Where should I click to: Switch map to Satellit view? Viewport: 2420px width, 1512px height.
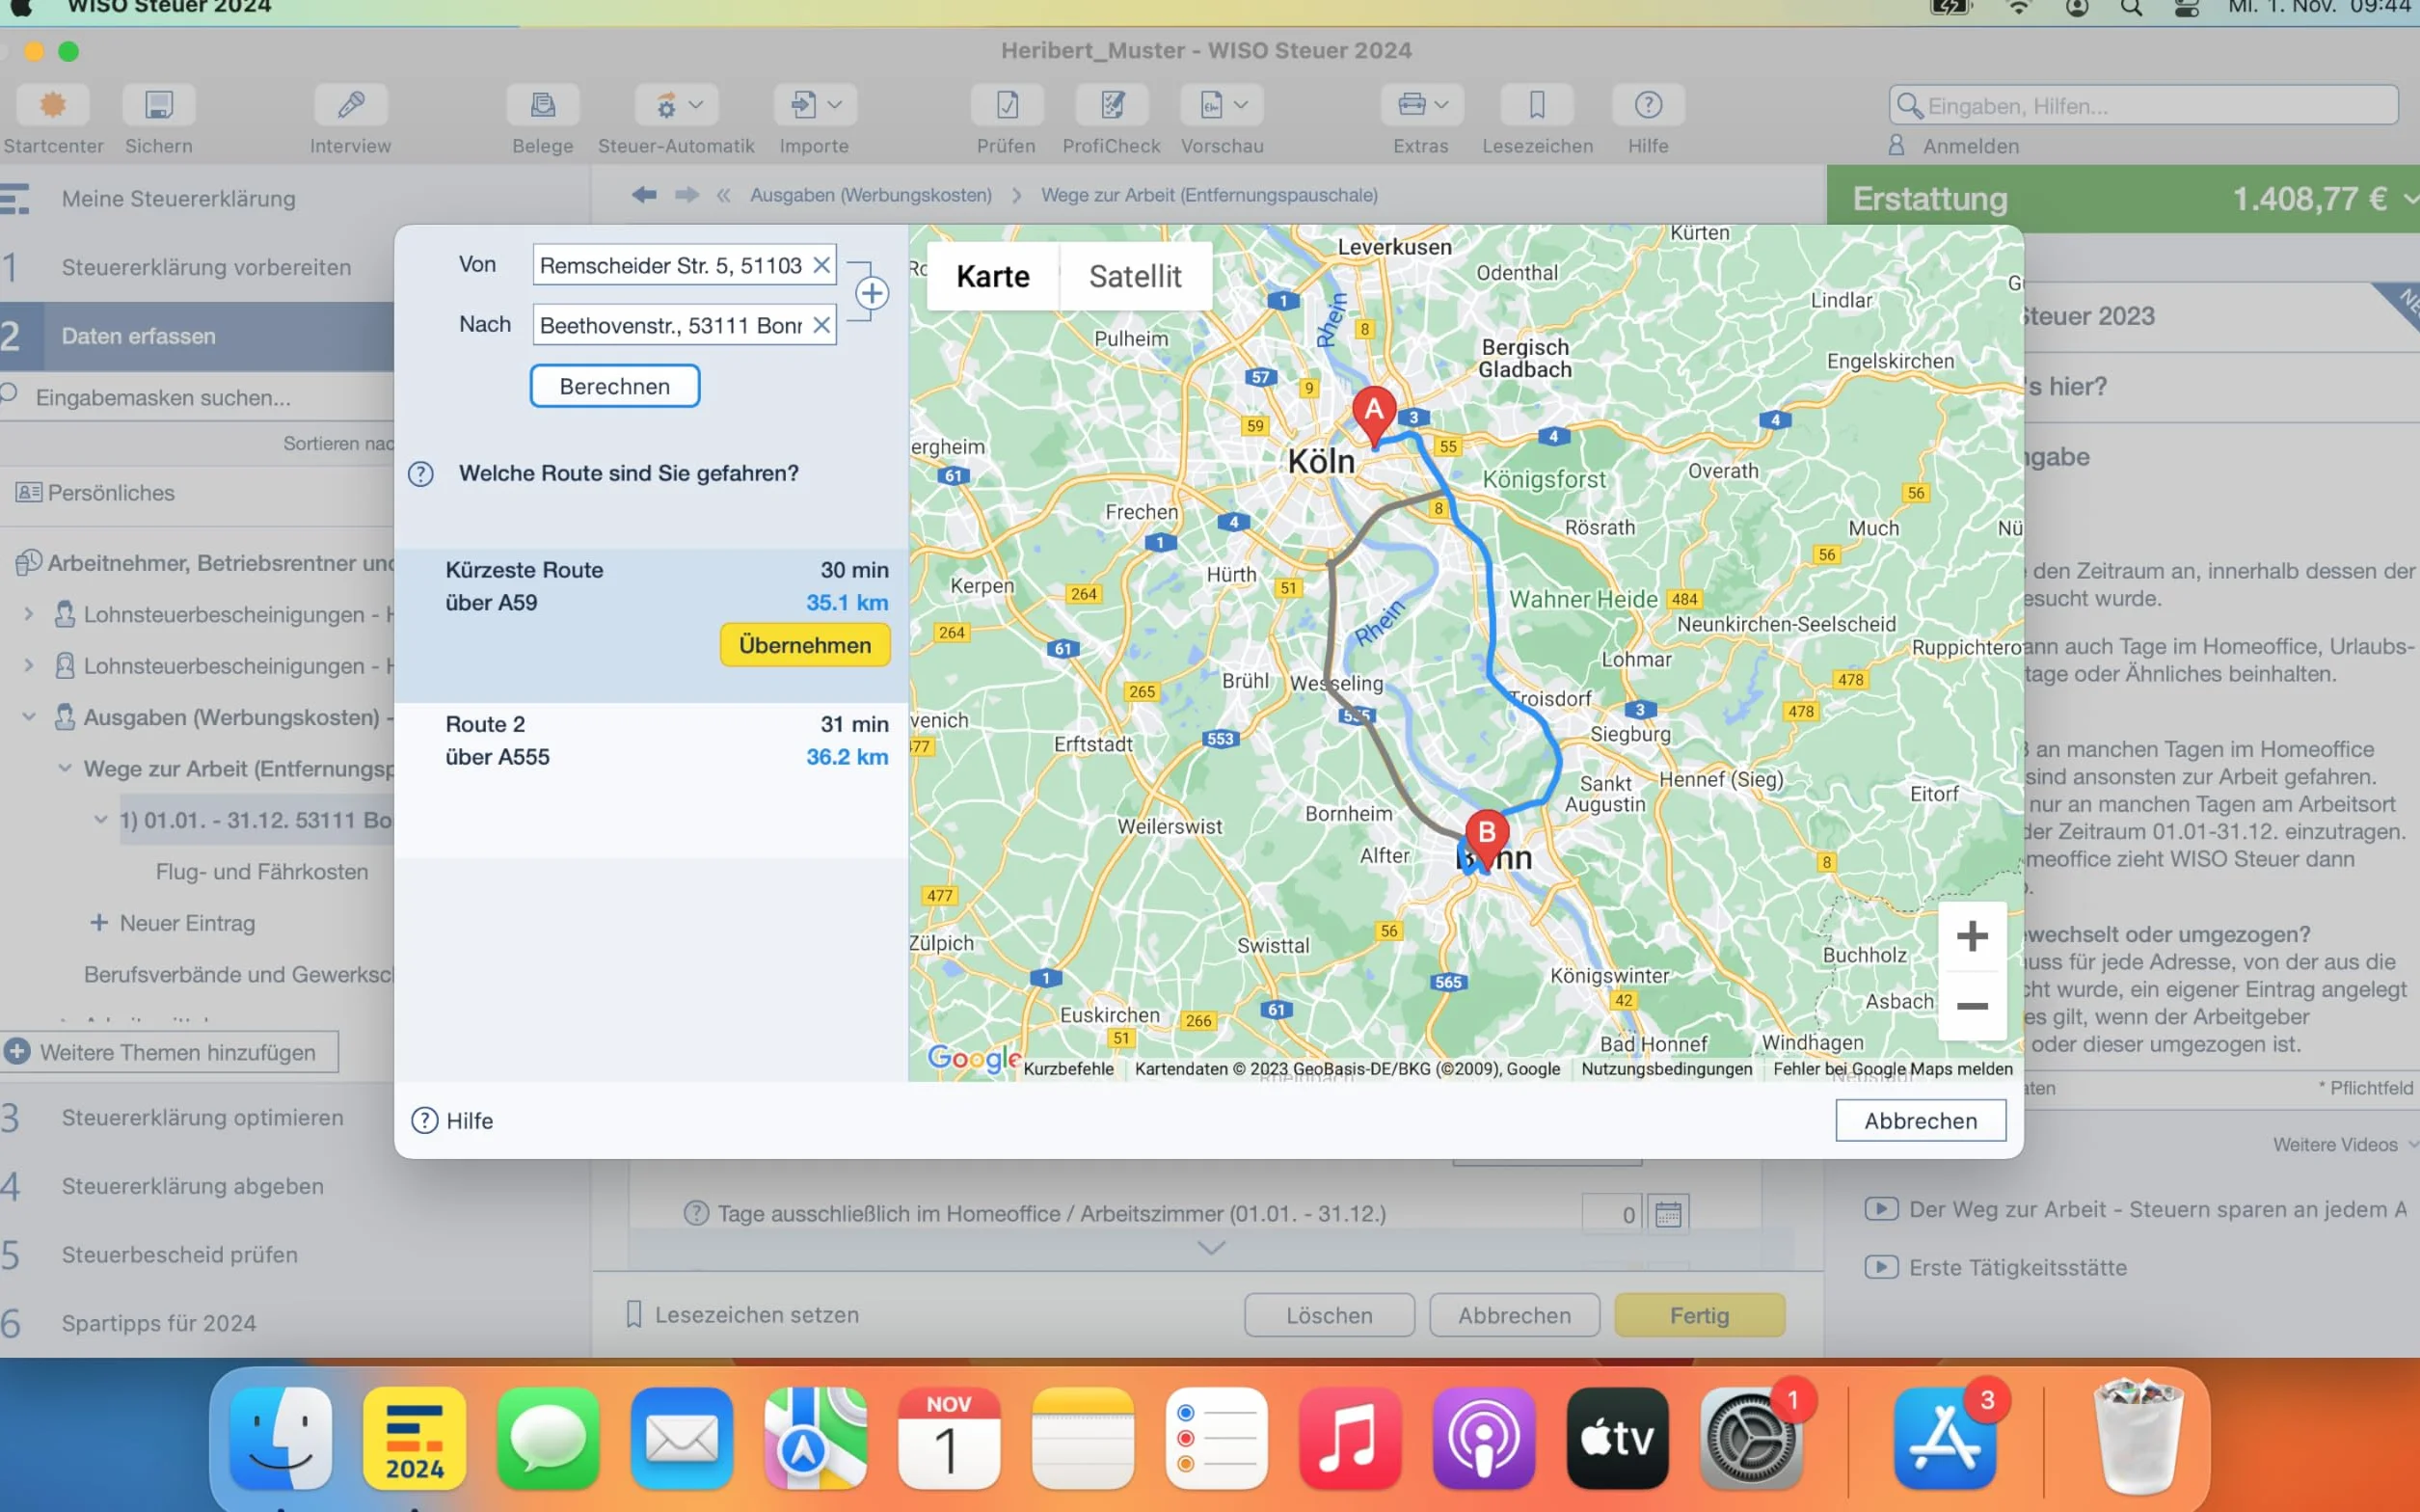(x=1135, y=276)
